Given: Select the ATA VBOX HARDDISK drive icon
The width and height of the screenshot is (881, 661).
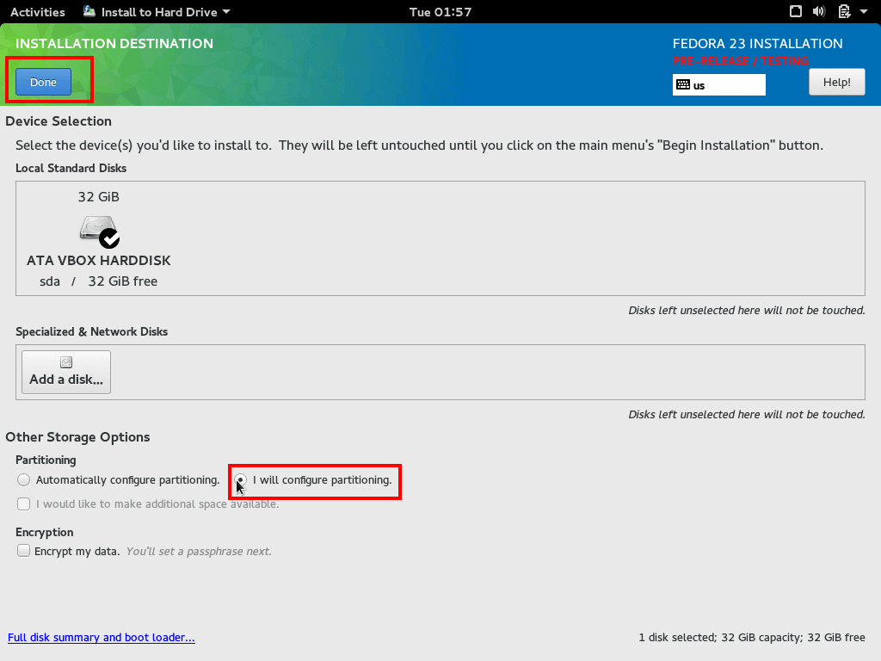Looking at the screenshot, I should [x=98, y=231].
